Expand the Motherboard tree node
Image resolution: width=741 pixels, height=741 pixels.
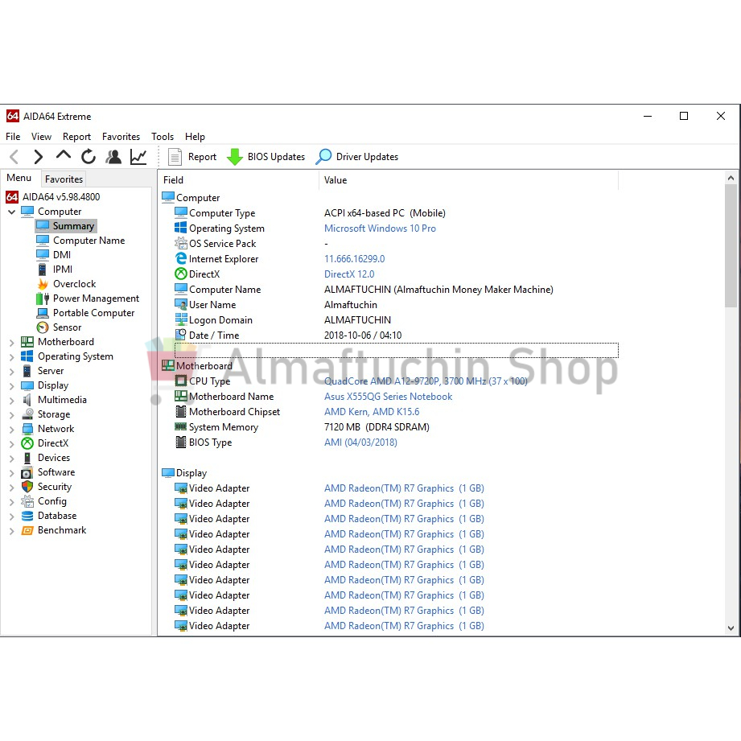(x=12, y=343)
